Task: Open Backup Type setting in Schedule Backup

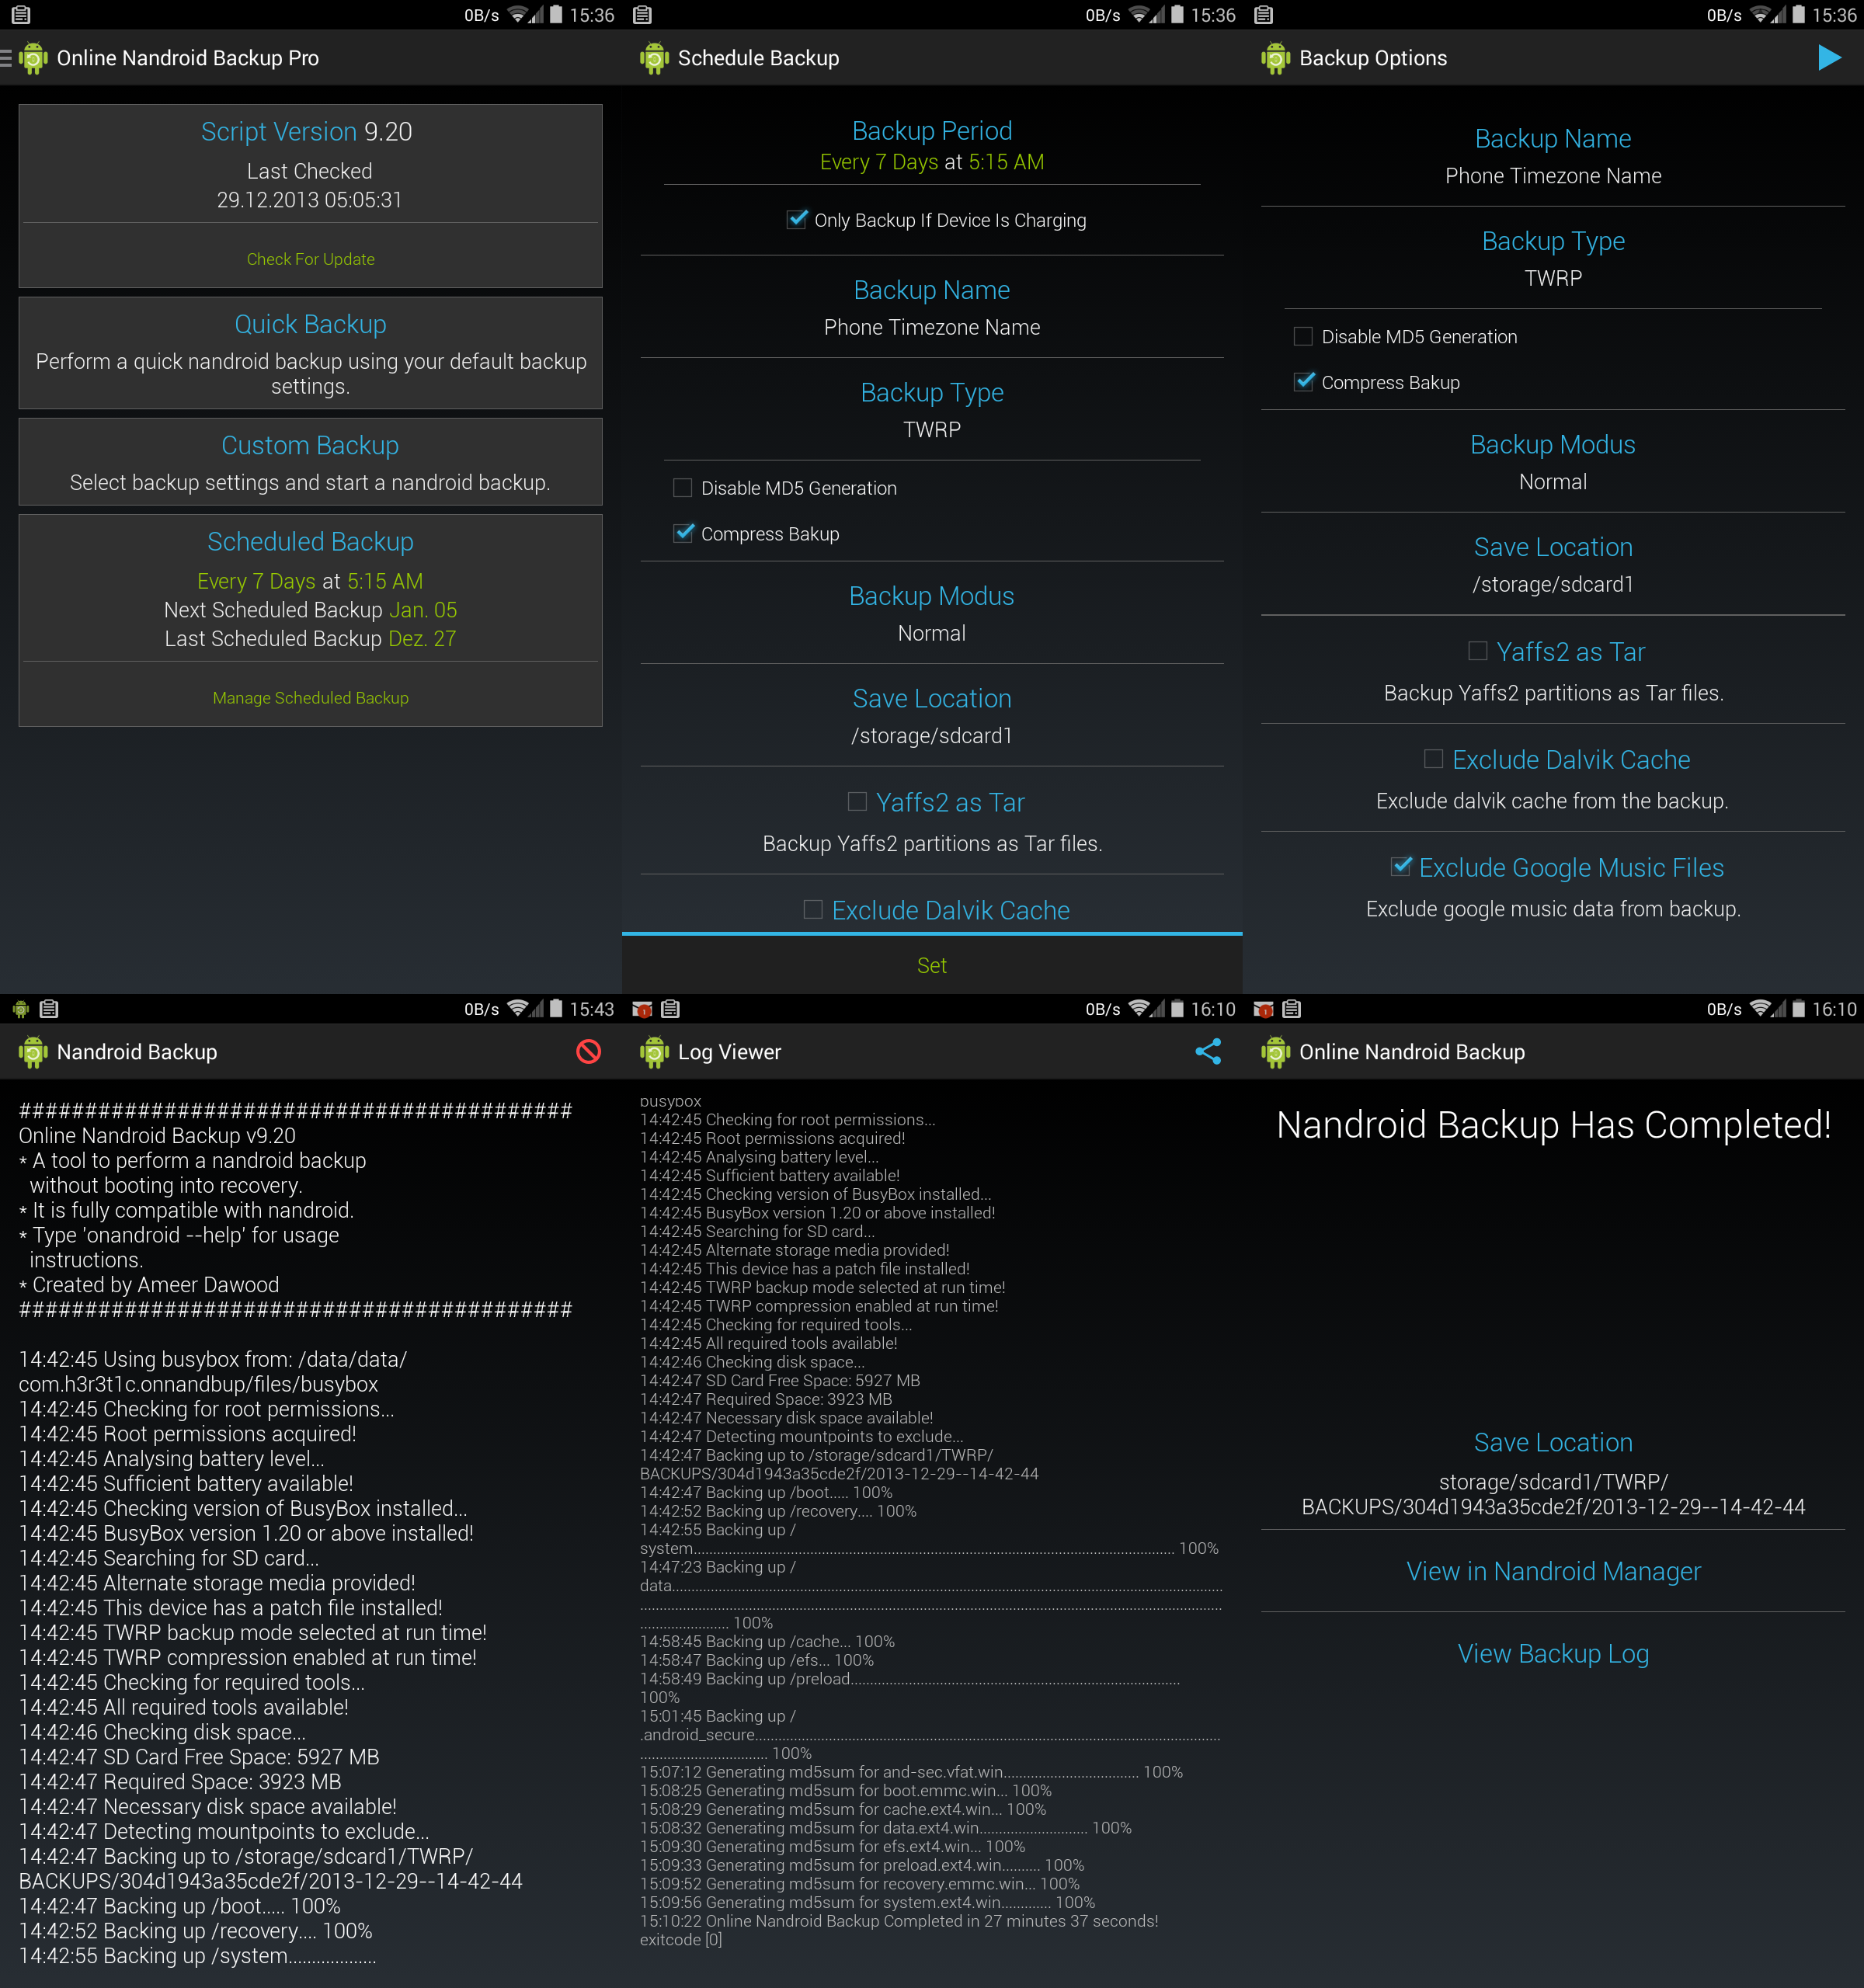Action: pyautogui.click(x=932, y=410)
